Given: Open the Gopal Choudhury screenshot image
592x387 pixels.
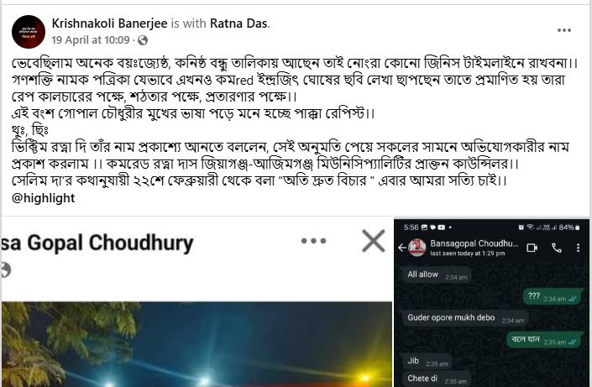Looking at the screenshot, I should click(196, 302).
